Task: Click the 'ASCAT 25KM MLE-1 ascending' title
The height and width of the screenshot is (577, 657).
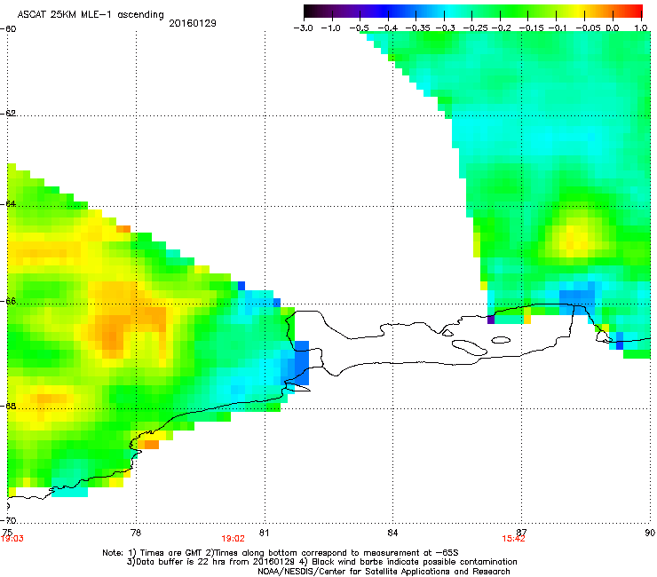Action: 91,15
